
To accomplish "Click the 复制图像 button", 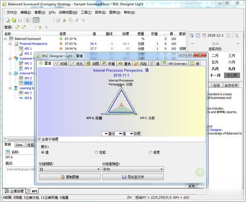I will pos(70,177).
